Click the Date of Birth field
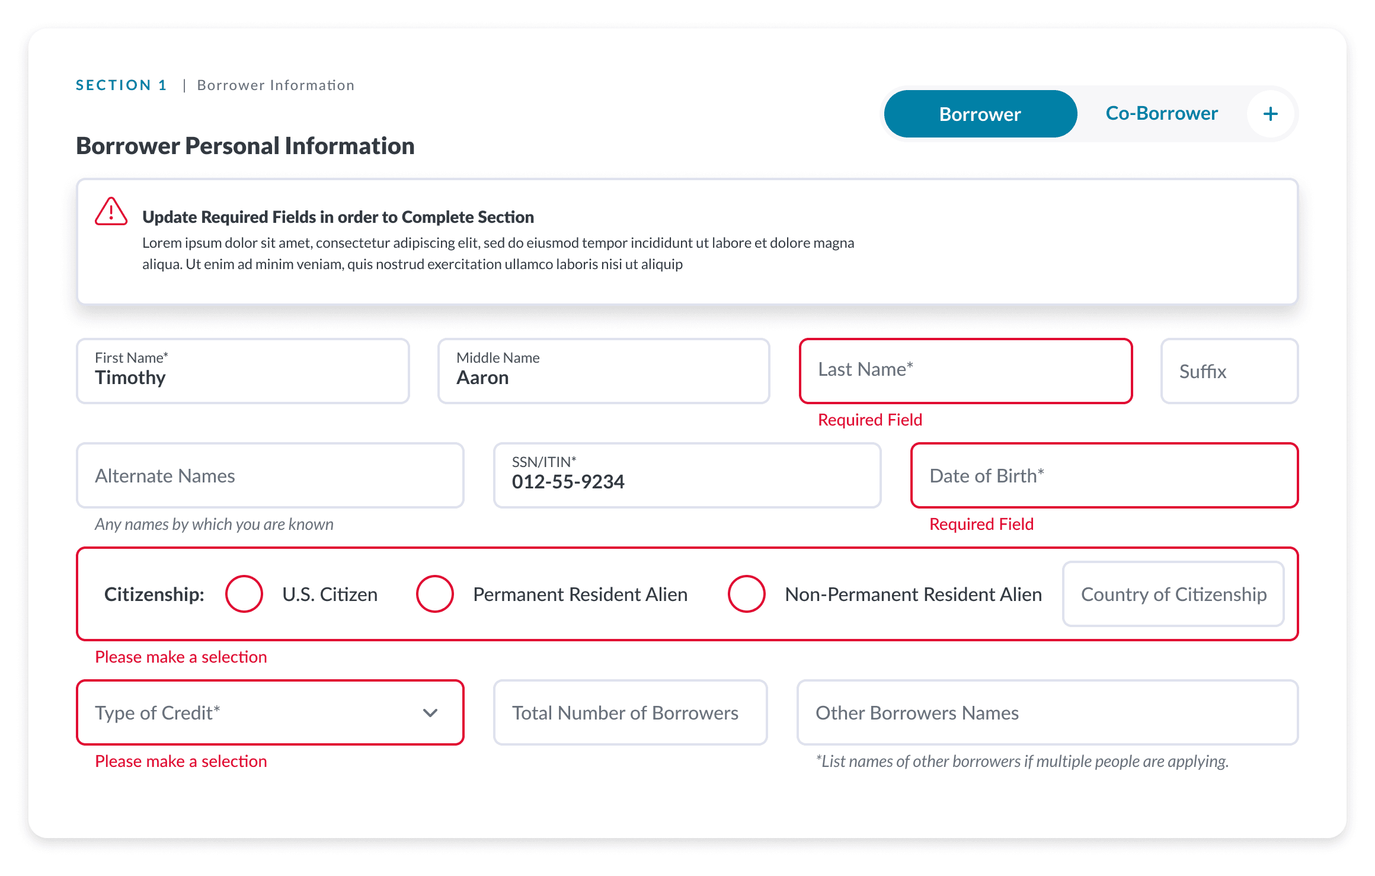 click(x=1104, y=475)
